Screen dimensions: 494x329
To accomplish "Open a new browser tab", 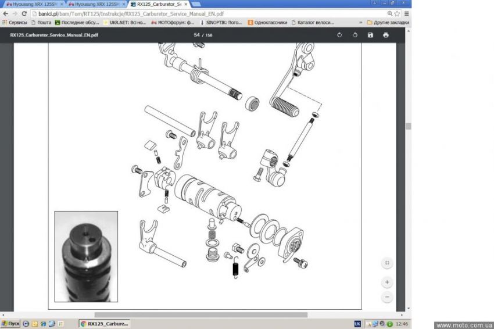I will click(x=196, y=4).
